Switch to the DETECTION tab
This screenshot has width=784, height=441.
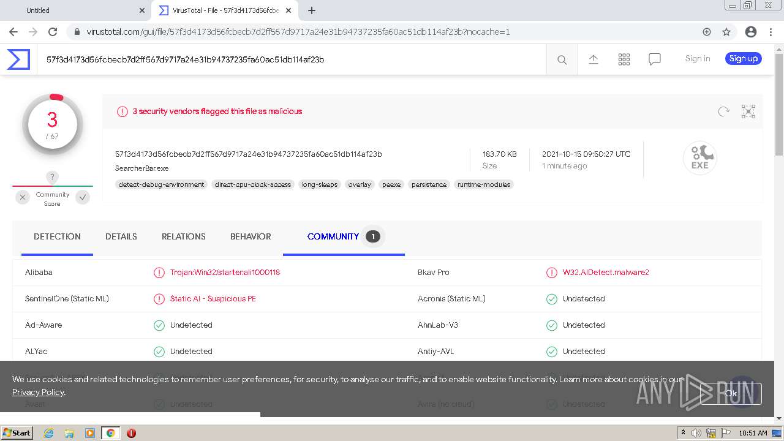point(57,236)
